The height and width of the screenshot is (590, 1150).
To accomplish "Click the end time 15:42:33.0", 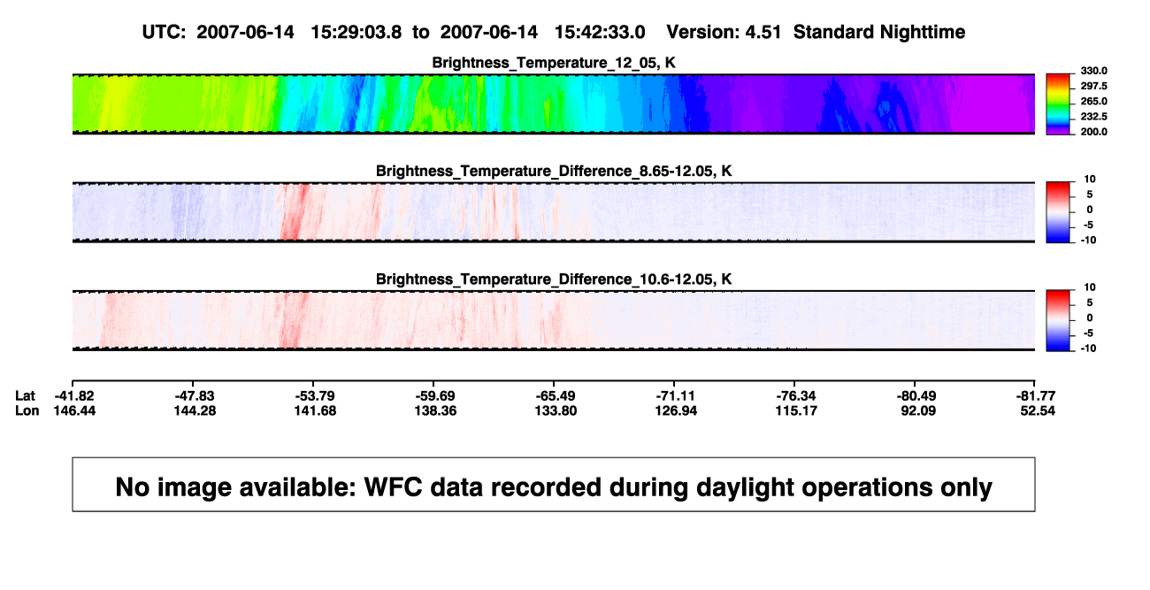I will click(x=600, y=32).
